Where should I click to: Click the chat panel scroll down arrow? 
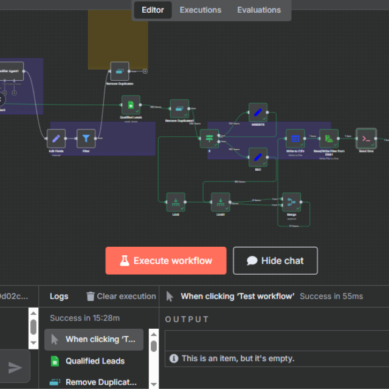[33, 343]
